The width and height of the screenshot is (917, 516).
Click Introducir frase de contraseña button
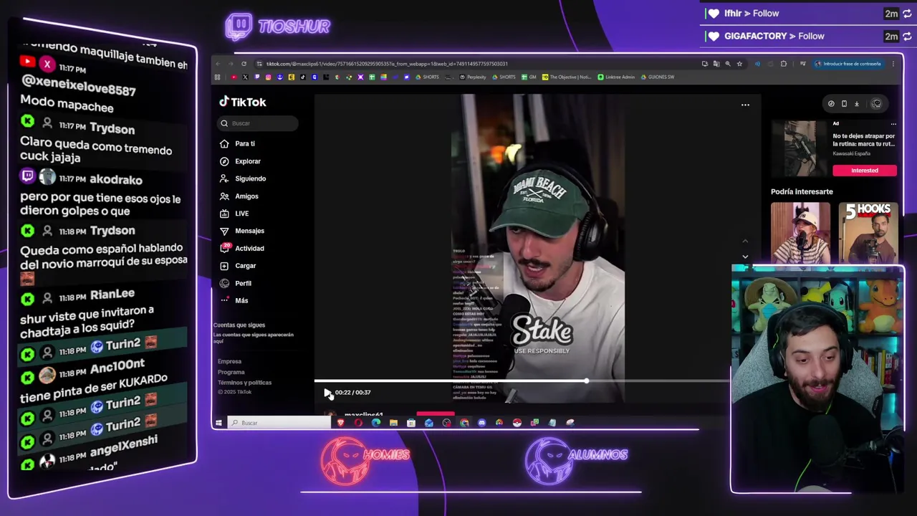(x=848, y=64)
